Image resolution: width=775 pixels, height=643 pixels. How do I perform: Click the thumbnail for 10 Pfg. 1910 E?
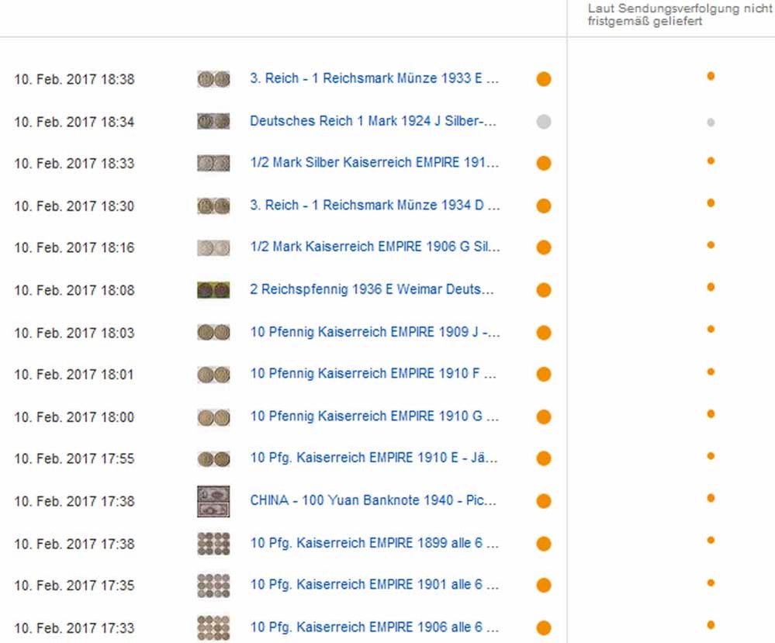tap(213, 459)
